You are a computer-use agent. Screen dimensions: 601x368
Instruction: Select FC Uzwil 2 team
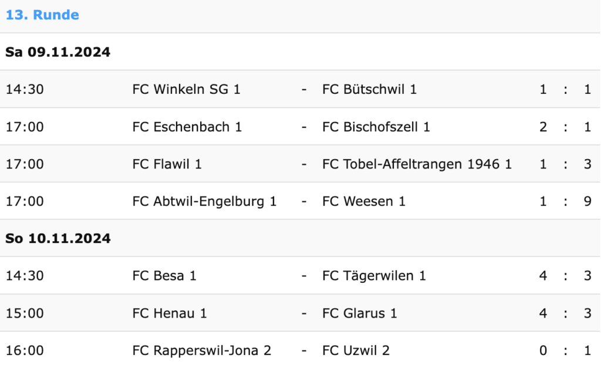click(x=356, y=350)
